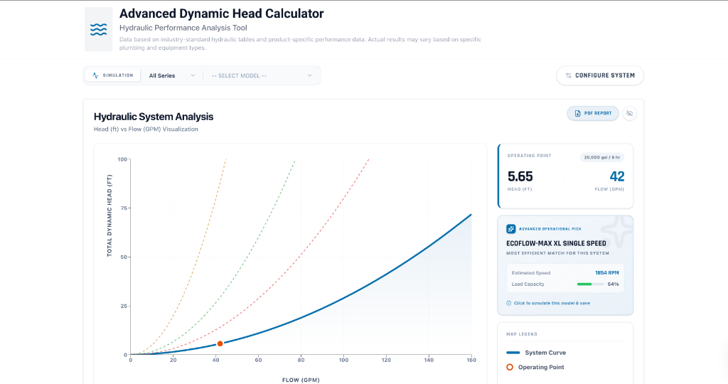Viewport: 728px width, 384px height.
Task: Click the sliders icon in Configure System
Action: pyautogui.click(x=568, y=75)
